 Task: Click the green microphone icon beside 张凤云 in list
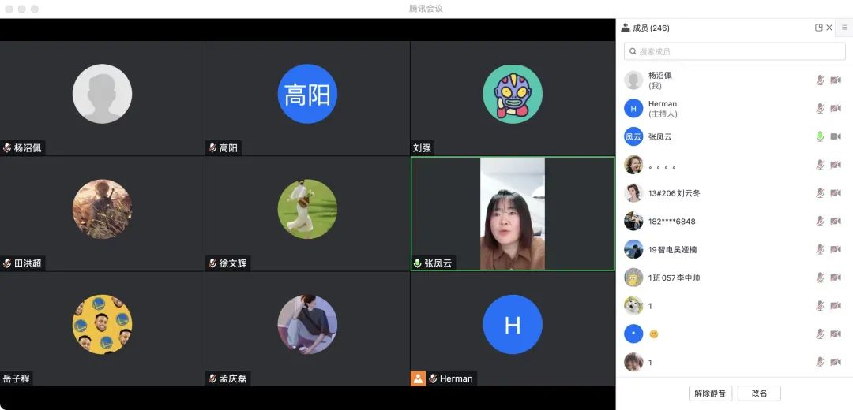[x=820, y=136]
